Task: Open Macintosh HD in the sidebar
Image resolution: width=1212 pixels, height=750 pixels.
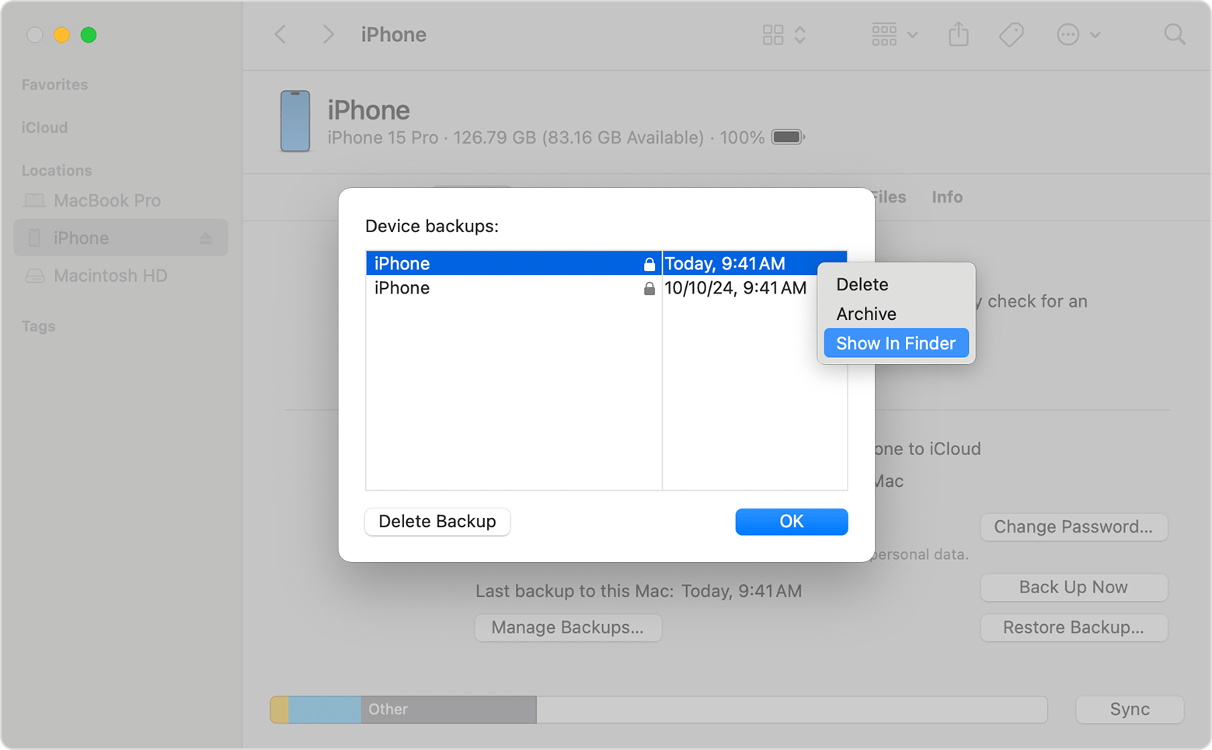Action: coord(110,276)
